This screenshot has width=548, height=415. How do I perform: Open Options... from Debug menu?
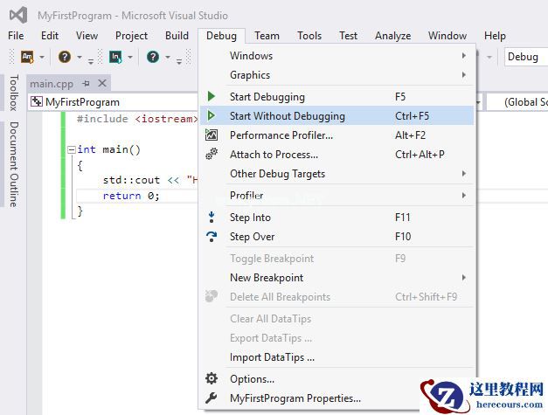337,378
